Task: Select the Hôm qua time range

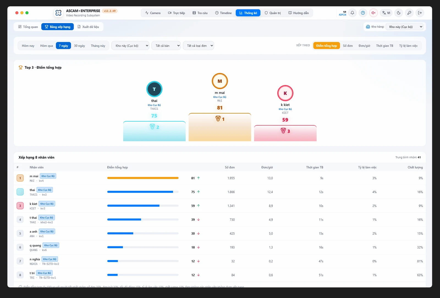Action: [x=46, y=46]
